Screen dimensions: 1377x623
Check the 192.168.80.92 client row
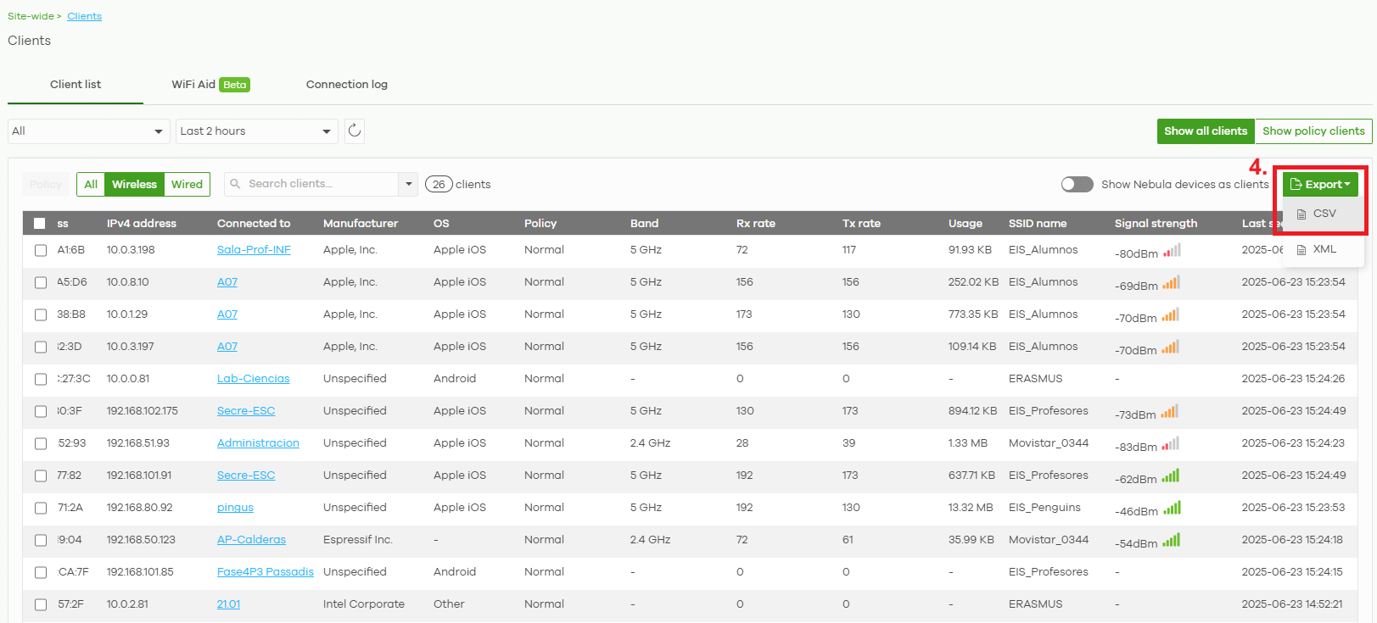[x=41, y=509]
